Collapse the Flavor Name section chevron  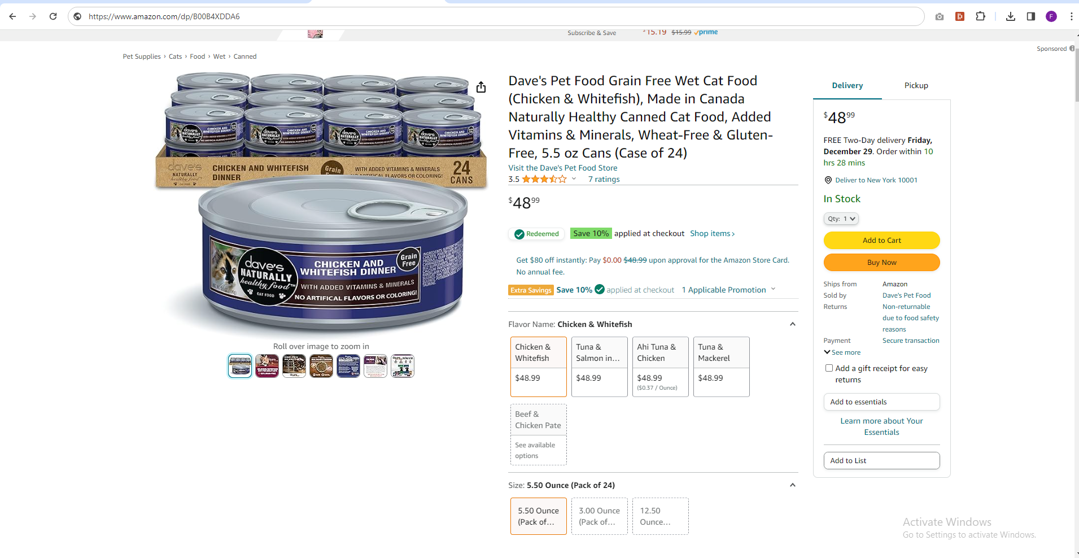pos(793,324)
